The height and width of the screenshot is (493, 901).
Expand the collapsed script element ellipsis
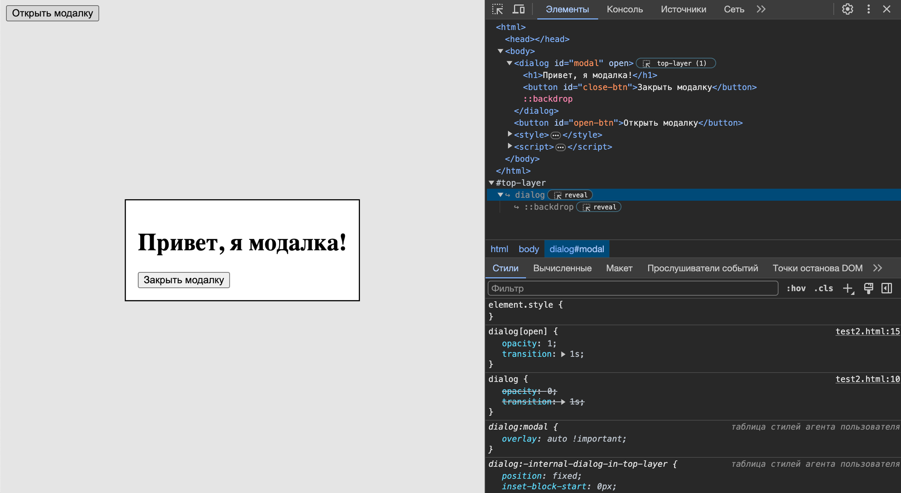coord(561,147)
